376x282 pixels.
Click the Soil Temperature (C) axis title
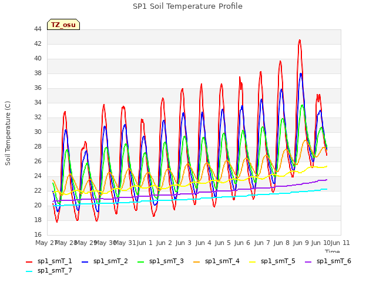tap(8, 133)
